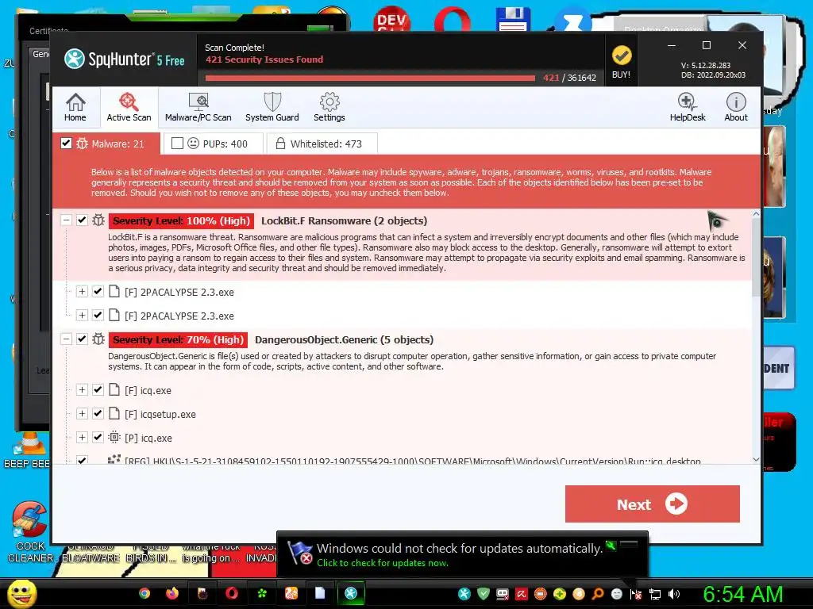This screenshot has height=609, width=813.
Task: Select the Malware: 21 tab label
Action: (x=118, y=144)
